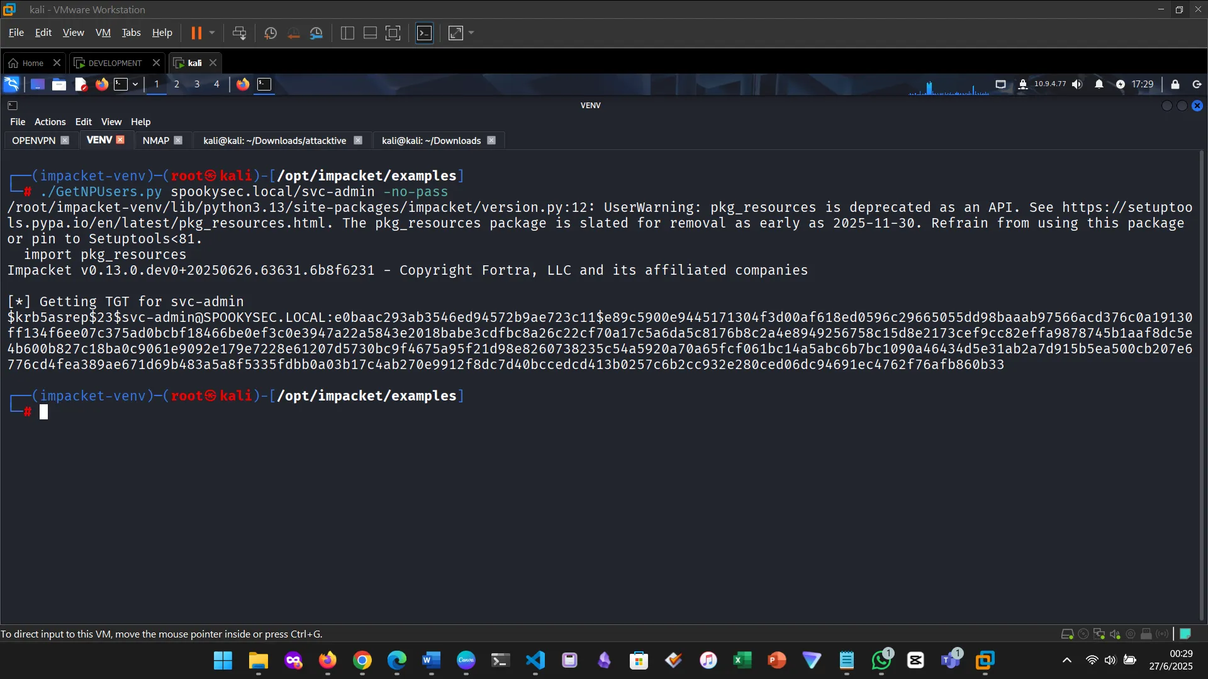The image size is (1208, 679).
Task: Toggle the VMware library sidebar
Action: [347, 33]
